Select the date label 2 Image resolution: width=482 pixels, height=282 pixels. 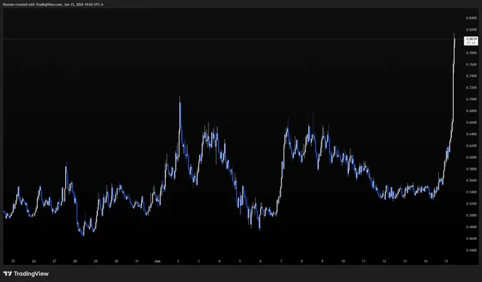[178, 261]
